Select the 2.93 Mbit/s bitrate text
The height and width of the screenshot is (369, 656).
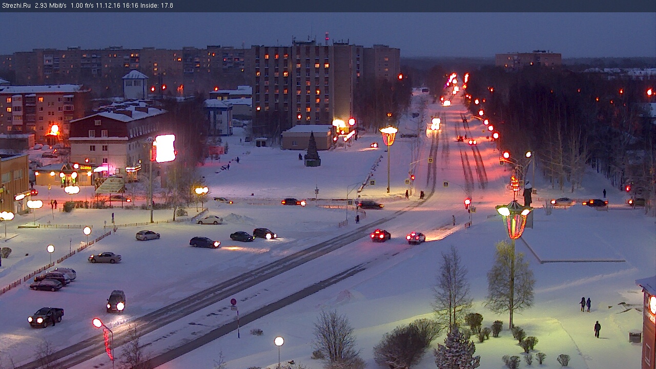click(x=51, y=6)
